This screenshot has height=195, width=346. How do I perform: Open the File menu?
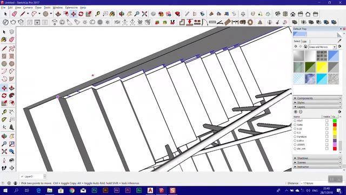3,8
